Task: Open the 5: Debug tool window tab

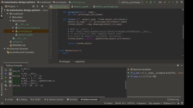Action: click(x=22, y=100)
